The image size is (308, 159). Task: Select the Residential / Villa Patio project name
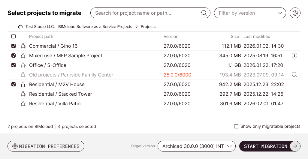click(x=55, y=103)
